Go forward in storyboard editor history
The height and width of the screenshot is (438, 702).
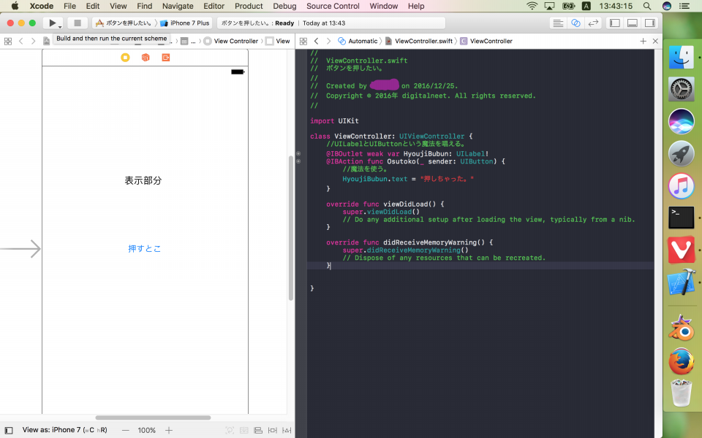tap(33, 41)
